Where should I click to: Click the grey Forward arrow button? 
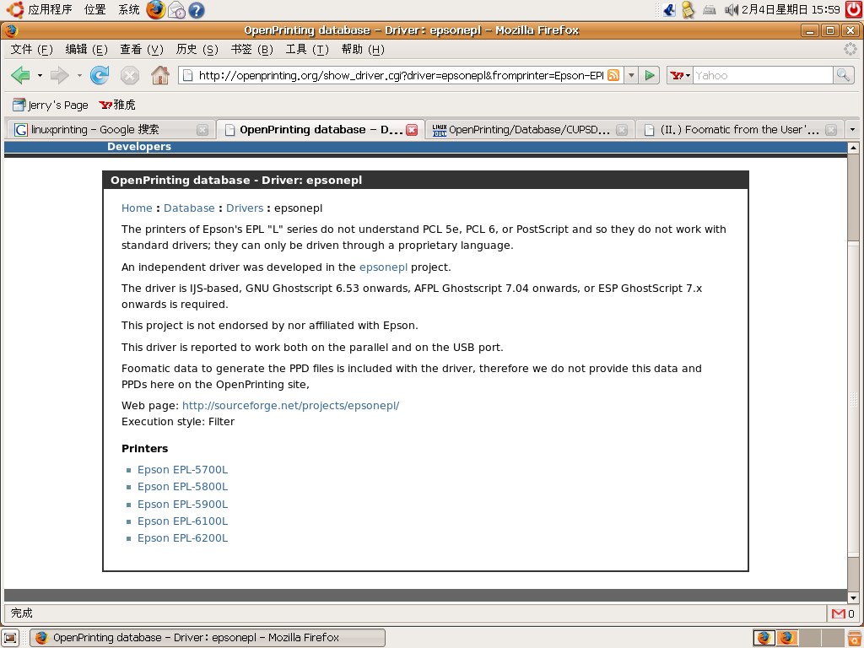(59, 75)
